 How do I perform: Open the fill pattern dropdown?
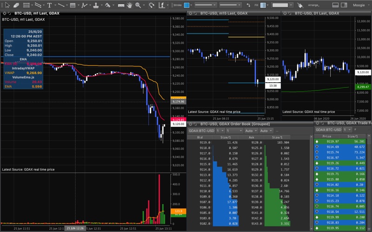click(282, 5)
